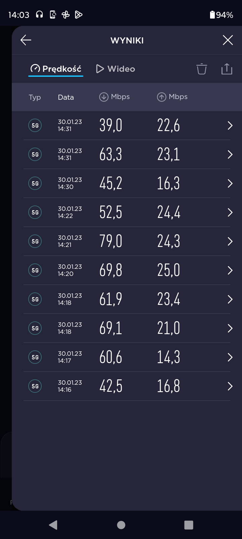
Task: Select the Prędkość tab
Action: [56, 69]
